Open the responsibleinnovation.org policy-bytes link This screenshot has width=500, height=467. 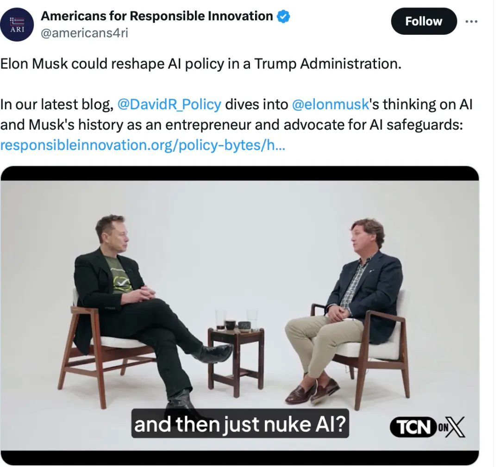click(143, 145)
